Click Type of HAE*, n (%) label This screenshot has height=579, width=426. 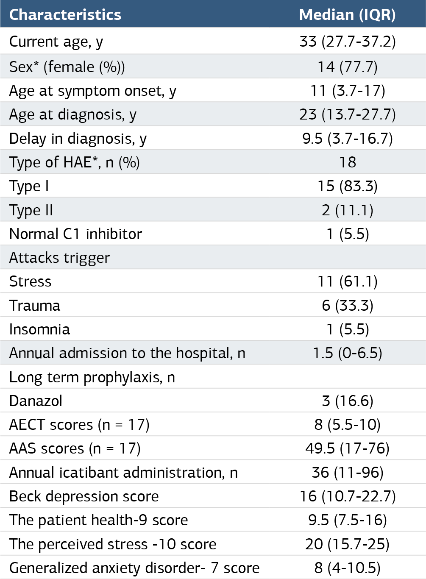coord(75,162)
